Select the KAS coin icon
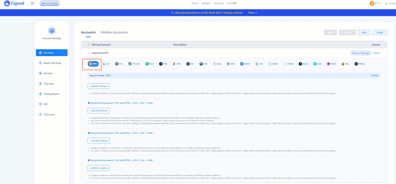This screenshot has height=184, width=396. (x=318, y=64)
